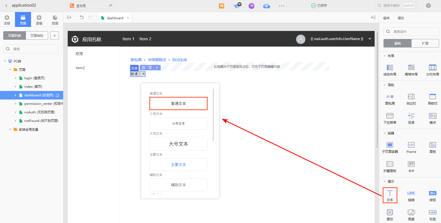Open the 页面 tab
441x223 pixels.
tap(23, 20)
